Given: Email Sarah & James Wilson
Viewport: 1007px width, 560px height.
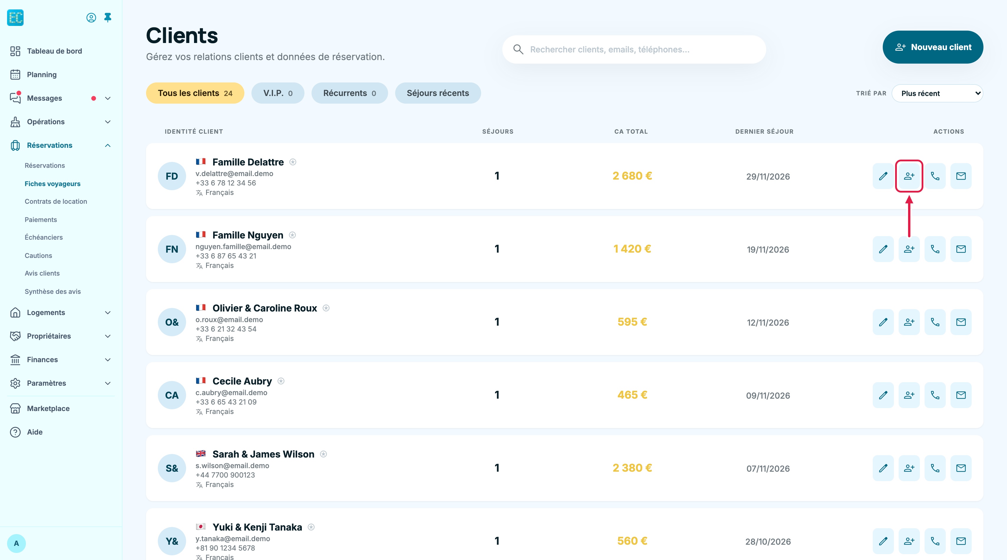Looking at the screenshot, I should [x=961, y=468].
